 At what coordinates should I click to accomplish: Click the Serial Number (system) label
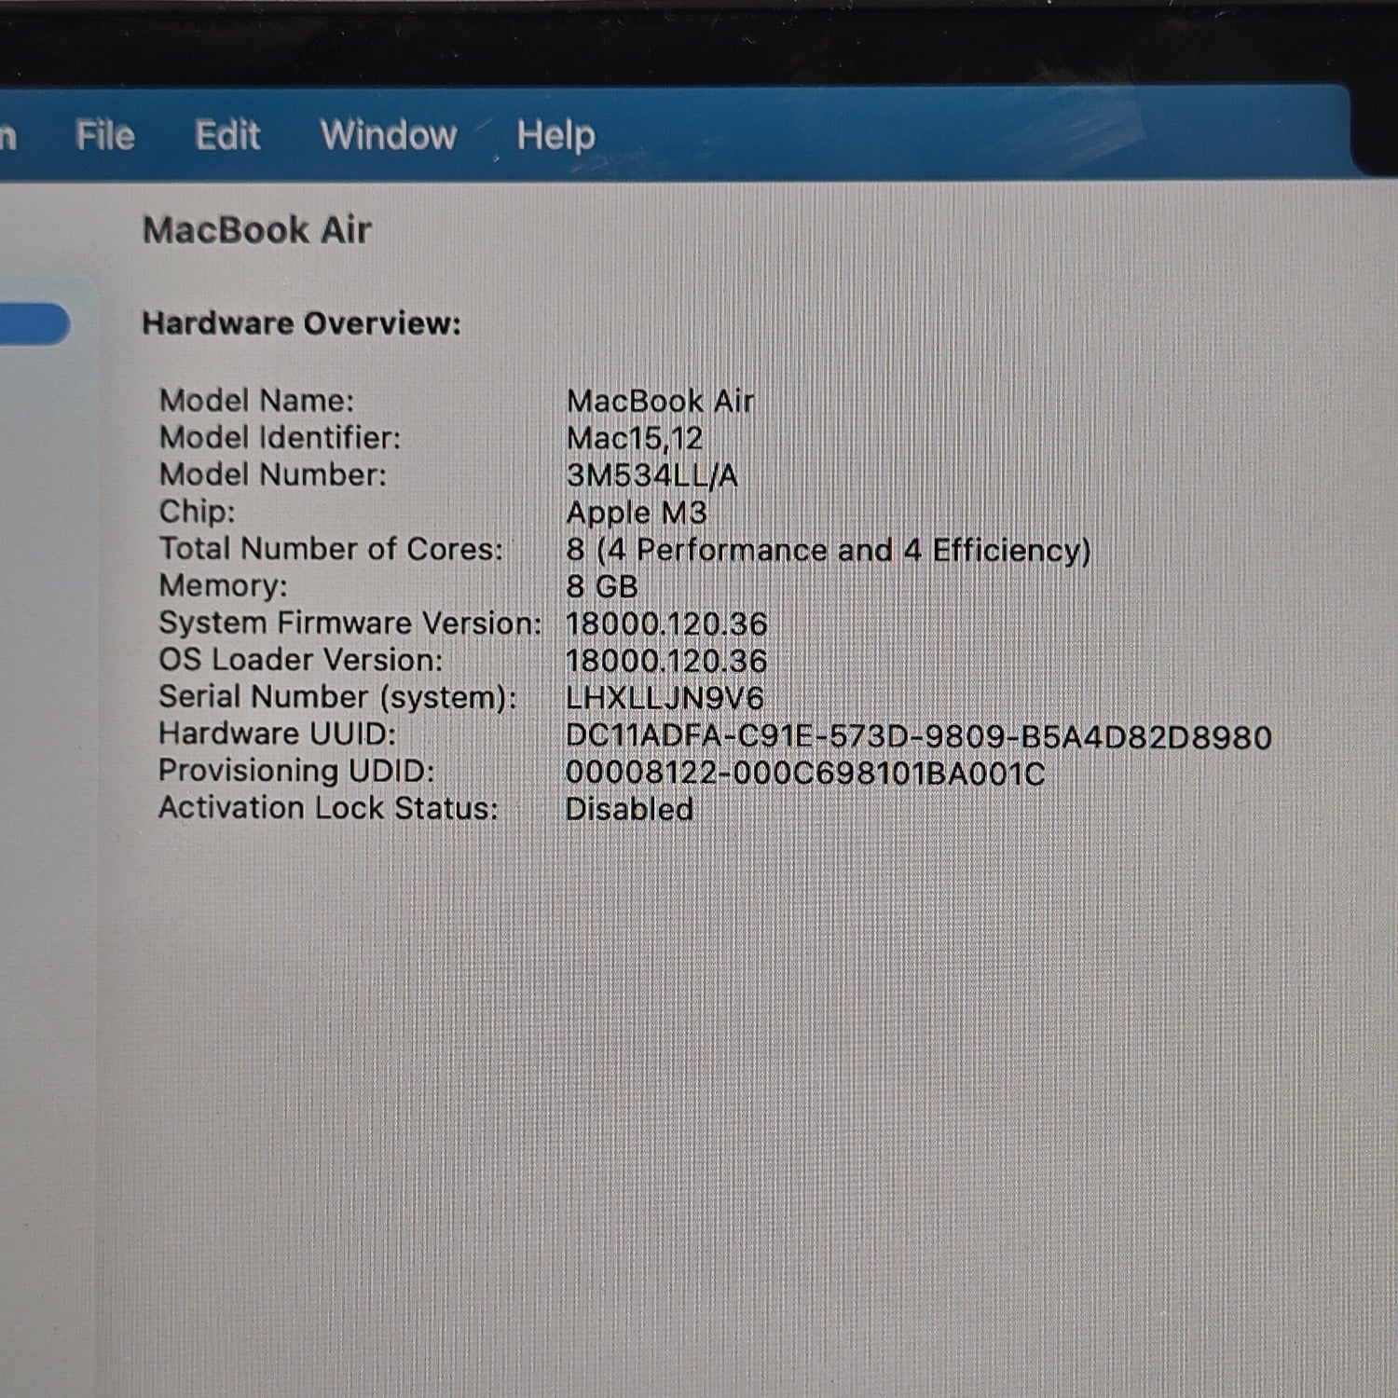tap(338, 697)
